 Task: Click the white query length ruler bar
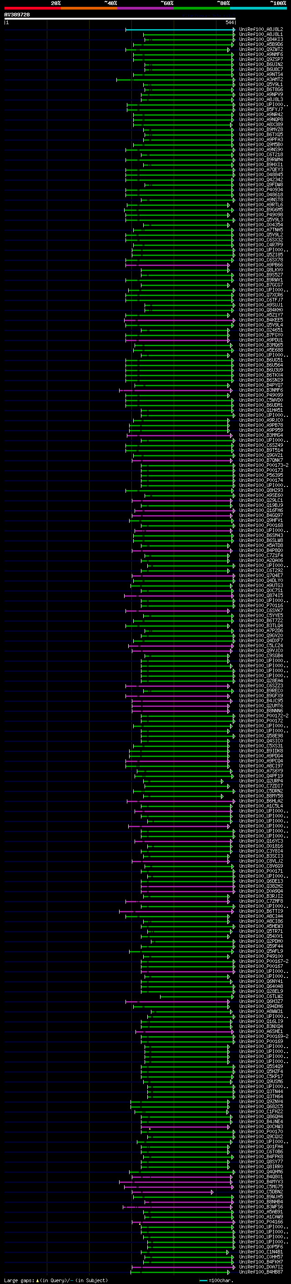coord(120,19)
